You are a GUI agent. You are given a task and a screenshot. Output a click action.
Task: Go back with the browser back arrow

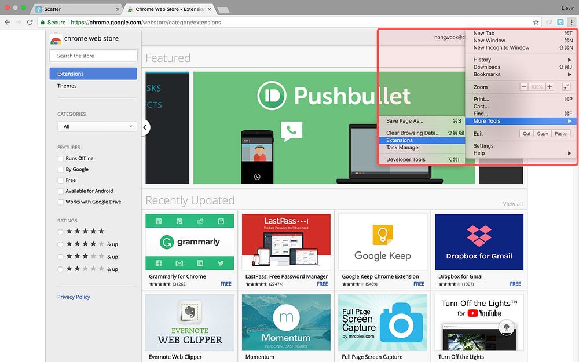tap(8, 22)
